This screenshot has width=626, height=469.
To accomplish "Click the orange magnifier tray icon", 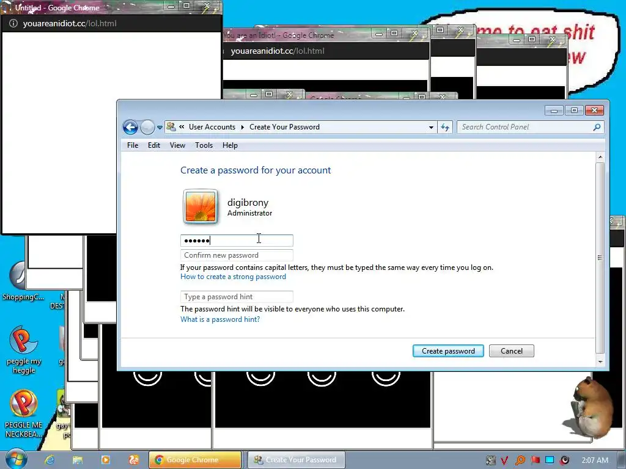I will click(520, 460).
